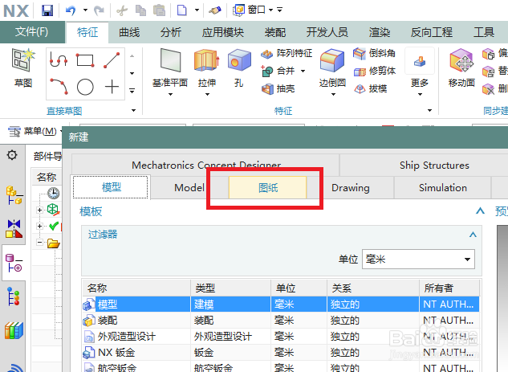Select the Model tab in New dialog
This screenshot has height=372, width=508.
pos(189,187)
